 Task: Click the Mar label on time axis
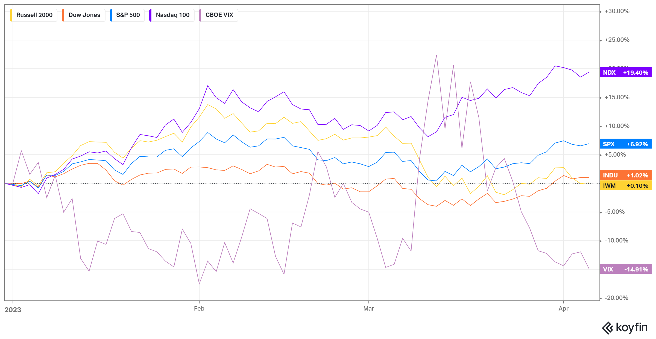click(x=368, y=309)
